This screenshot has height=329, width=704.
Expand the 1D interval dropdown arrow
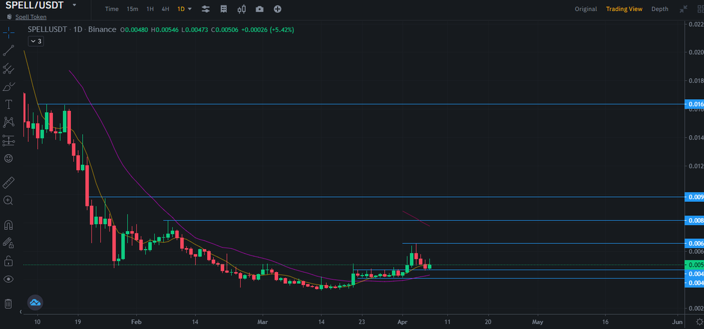click(x=189, y=9)
